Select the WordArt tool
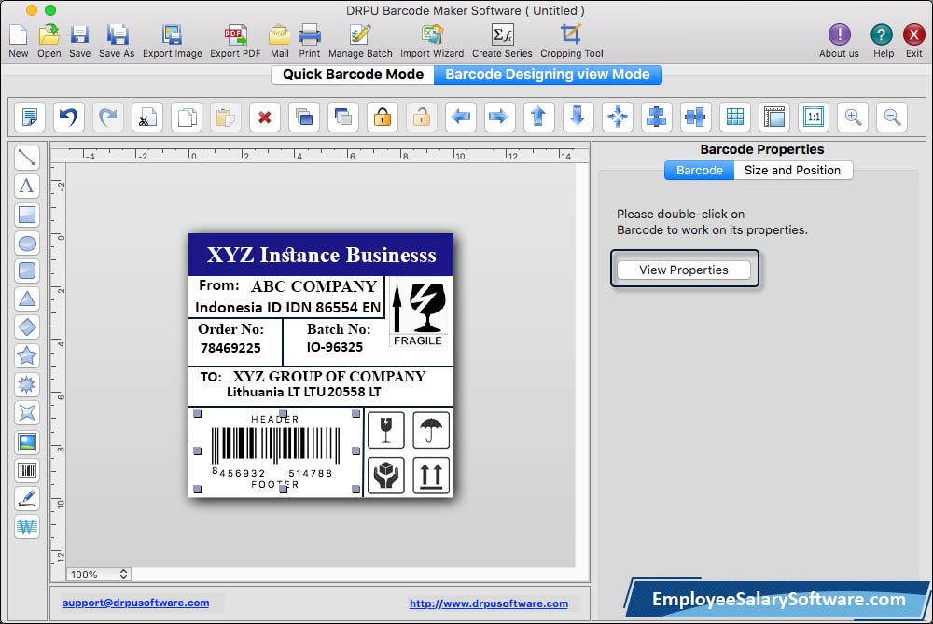The height and width of the screenshot is (624, 933). (27, 526)
